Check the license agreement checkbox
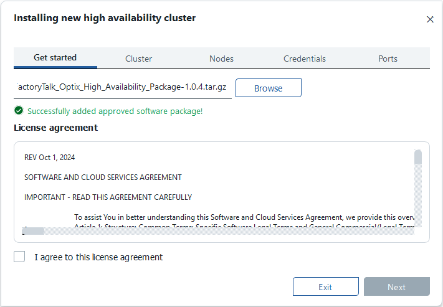Image resolution: width=443 pixels, height=307 pixels. [x=19, y=257]
